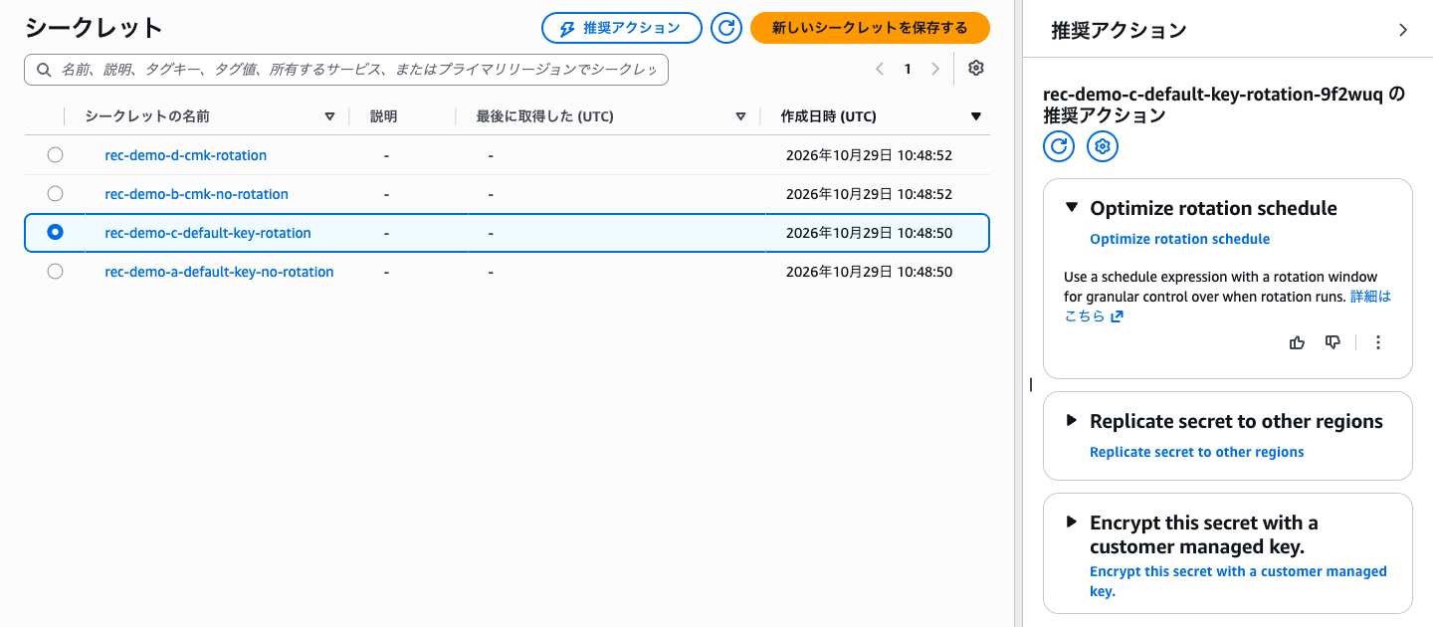Collapse the 推奨アクション side panel chevron

coord(1403,30)
